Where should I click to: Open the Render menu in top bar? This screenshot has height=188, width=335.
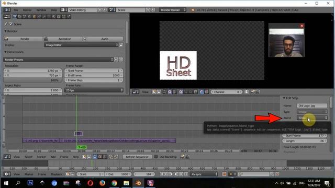click(27, 10)
